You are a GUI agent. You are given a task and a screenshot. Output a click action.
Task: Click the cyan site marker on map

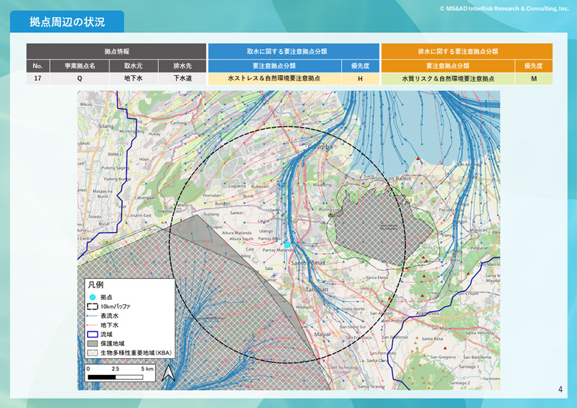(287, 244)
